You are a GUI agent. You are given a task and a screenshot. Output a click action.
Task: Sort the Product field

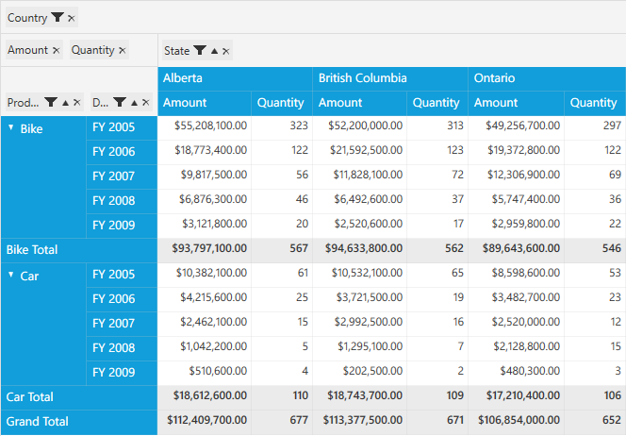click(65, 102)
